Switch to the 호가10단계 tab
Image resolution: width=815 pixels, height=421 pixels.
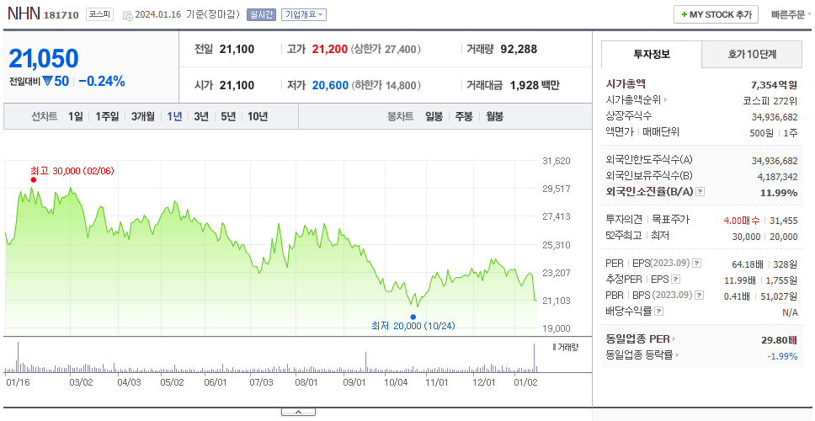(x=752, y=54)
